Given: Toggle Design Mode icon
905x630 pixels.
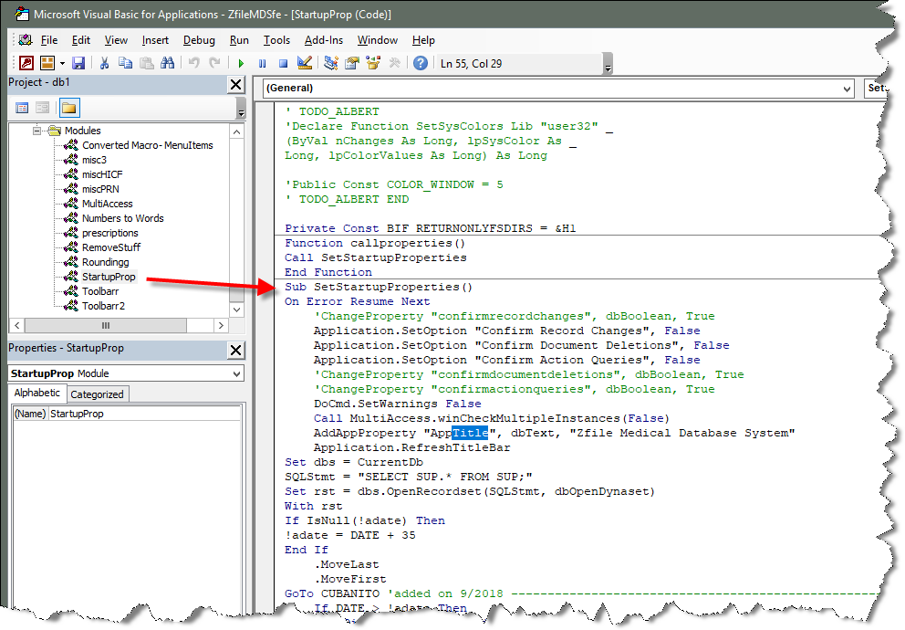Looking at the screenshot, I should click(305, 63).
